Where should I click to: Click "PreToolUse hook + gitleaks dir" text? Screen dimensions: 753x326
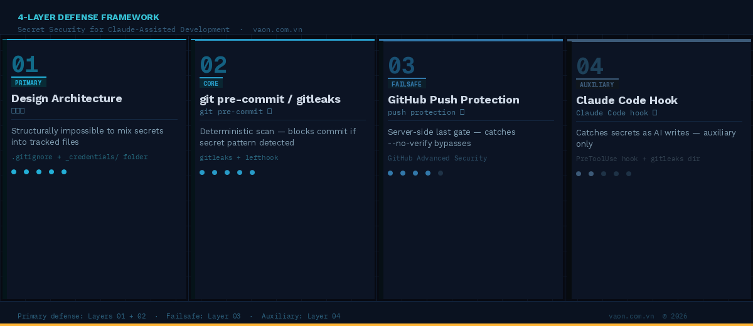[638, 159]
